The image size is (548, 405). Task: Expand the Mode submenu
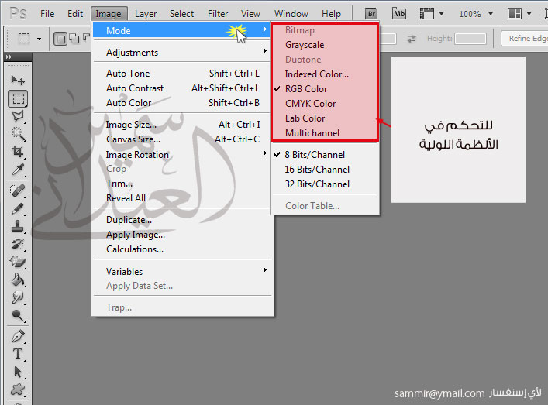point(181,31)
